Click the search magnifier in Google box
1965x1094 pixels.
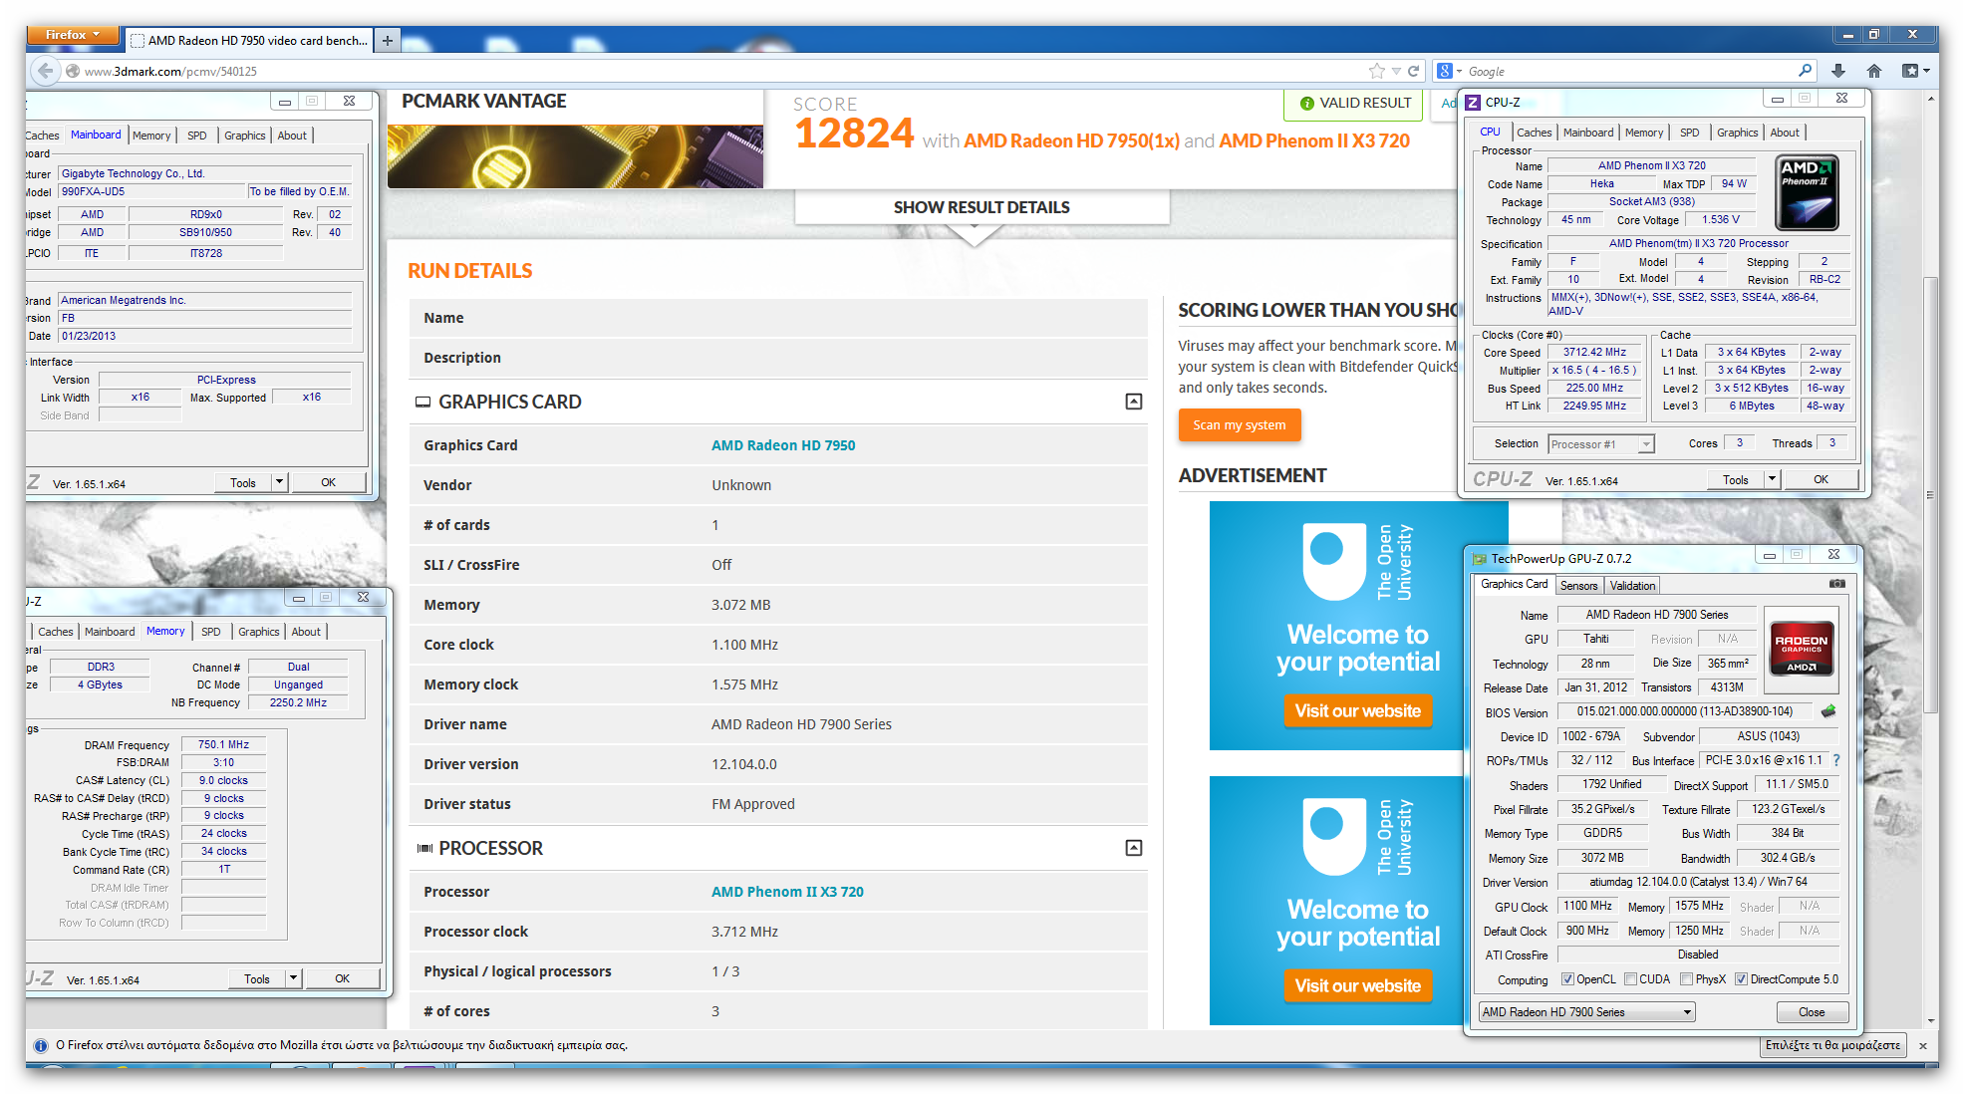click(1805, 71)
